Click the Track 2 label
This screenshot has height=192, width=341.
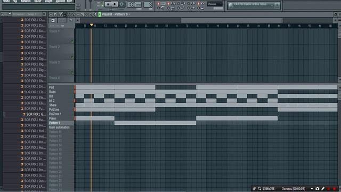pyautogui.click(x=54, y=47)
